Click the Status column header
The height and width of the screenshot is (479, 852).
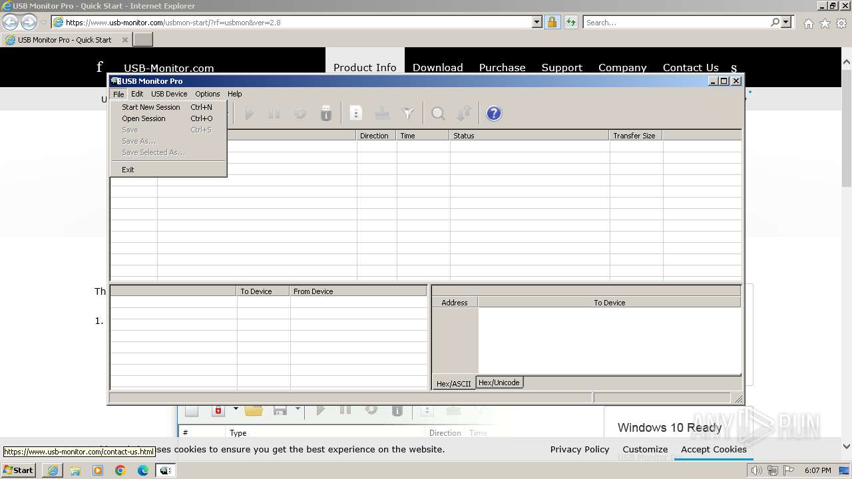click(x=530, y=136)
